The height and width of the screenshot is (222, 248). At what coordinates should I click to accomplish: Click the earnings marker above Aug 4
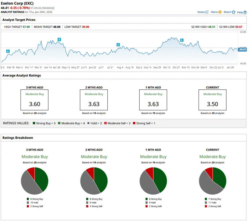118,45
